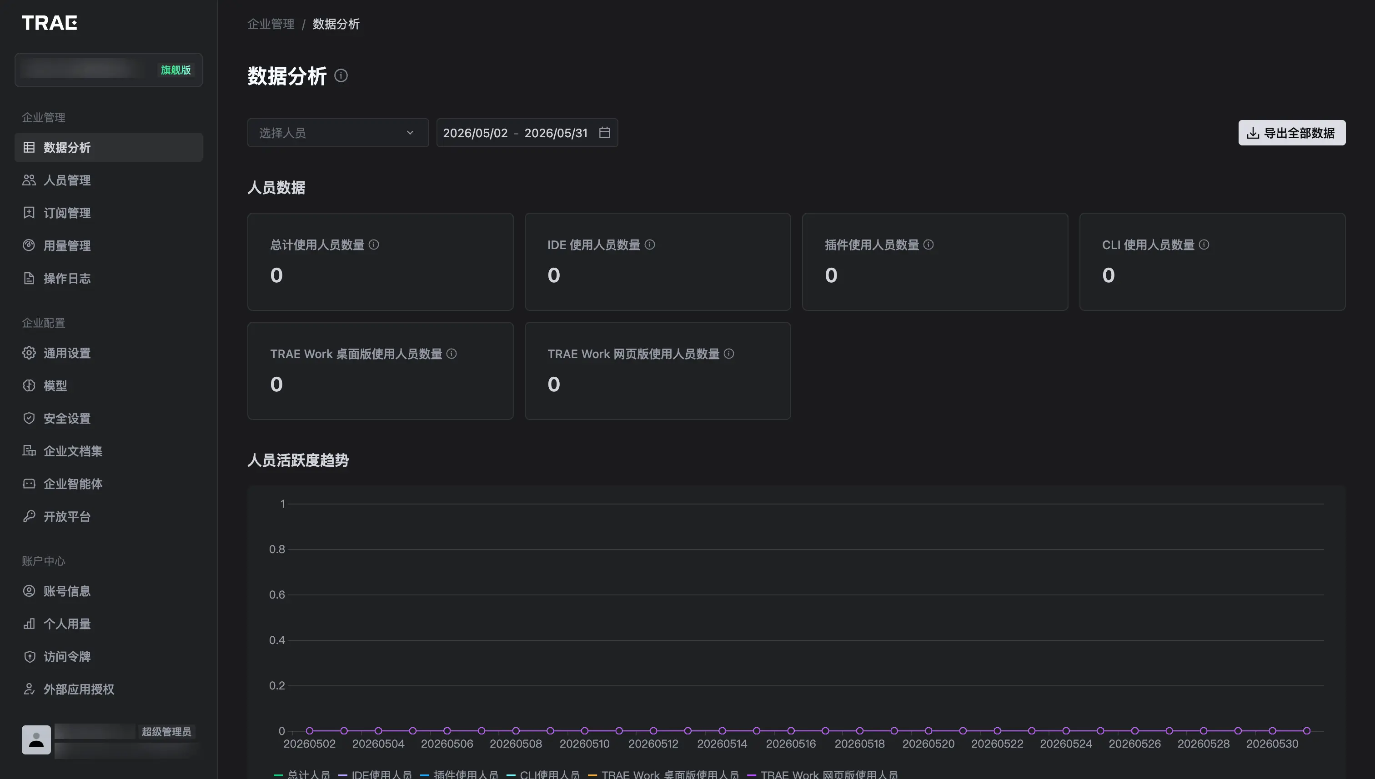Viewport: 1375px width, 779px height.
Task: Click the 访问令牌 shield icon
Action: [29, 656]
